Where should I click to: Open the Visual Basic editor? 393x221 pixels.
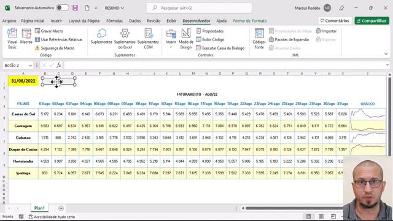point(12,39)
